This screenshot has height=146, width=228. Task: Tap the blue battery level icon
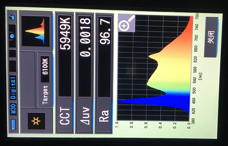coord(13,125)
